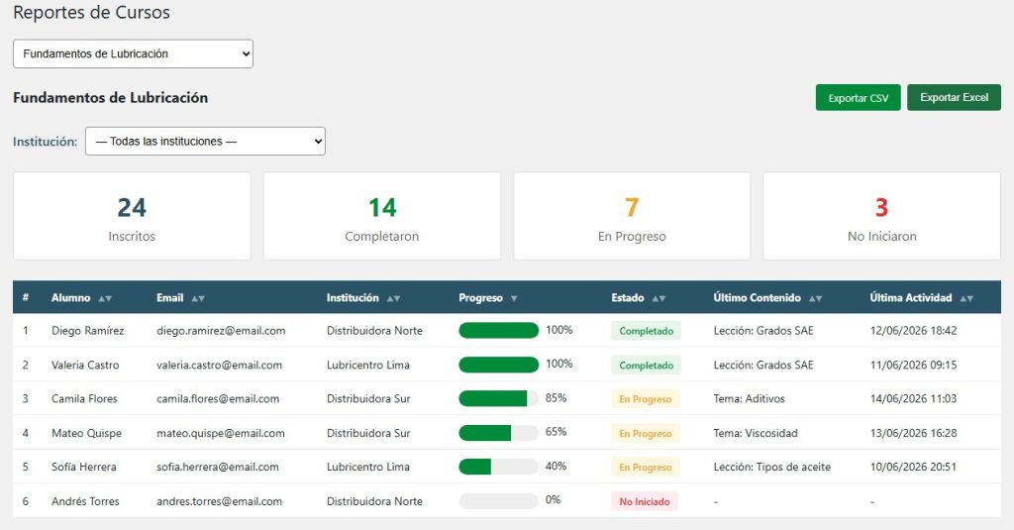
Task: Click Distribuidora Sur in Mateo Quispe row
Action: coord(368,433)
